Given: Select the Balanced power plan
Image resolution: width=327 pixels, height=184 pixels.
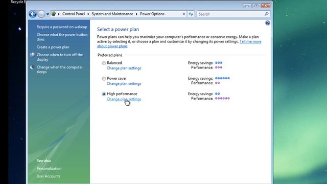Looking at the screenshot, I should 104,63.
